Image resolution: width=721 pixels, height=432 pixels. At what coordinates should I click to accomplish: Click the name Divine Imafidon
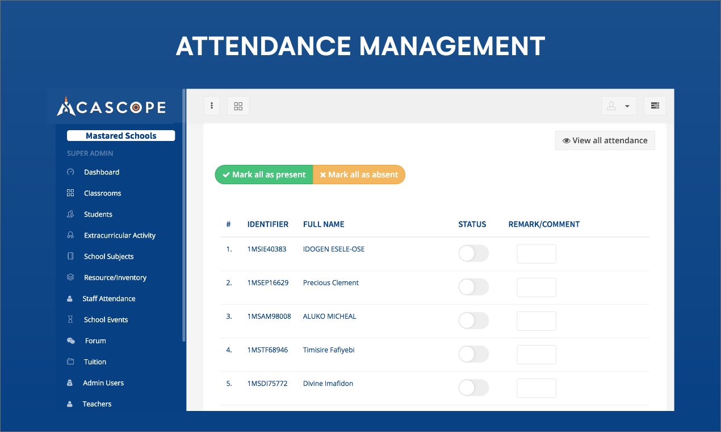(328, 383)
